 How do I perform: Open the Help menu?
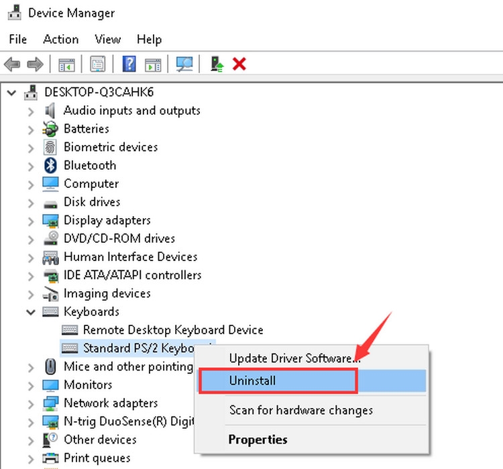click(149, 39)
